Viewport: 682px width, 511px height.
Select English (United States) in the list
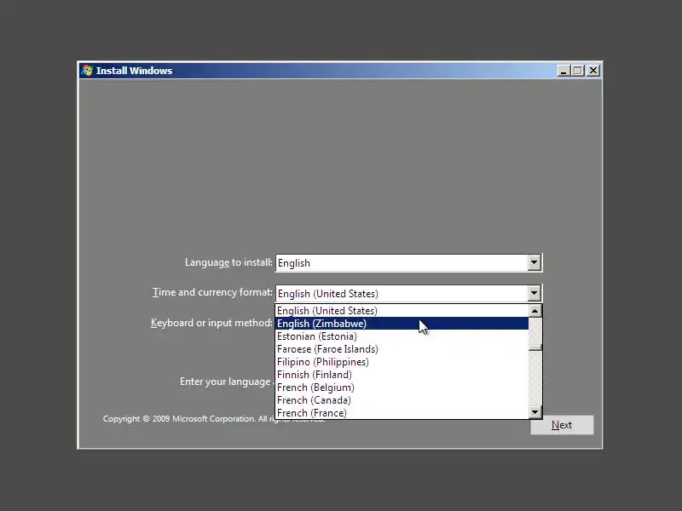pos(402,311)
